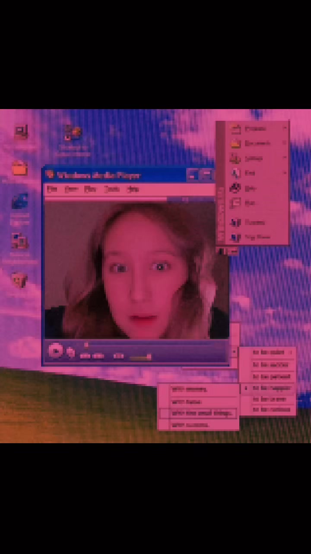
Task: Open the orange folder desktop icon
Action: tap(20, 168)
